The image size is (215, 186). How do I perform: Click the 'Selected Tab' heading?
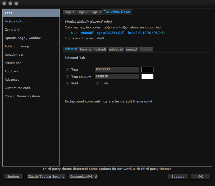coord(75,58)
